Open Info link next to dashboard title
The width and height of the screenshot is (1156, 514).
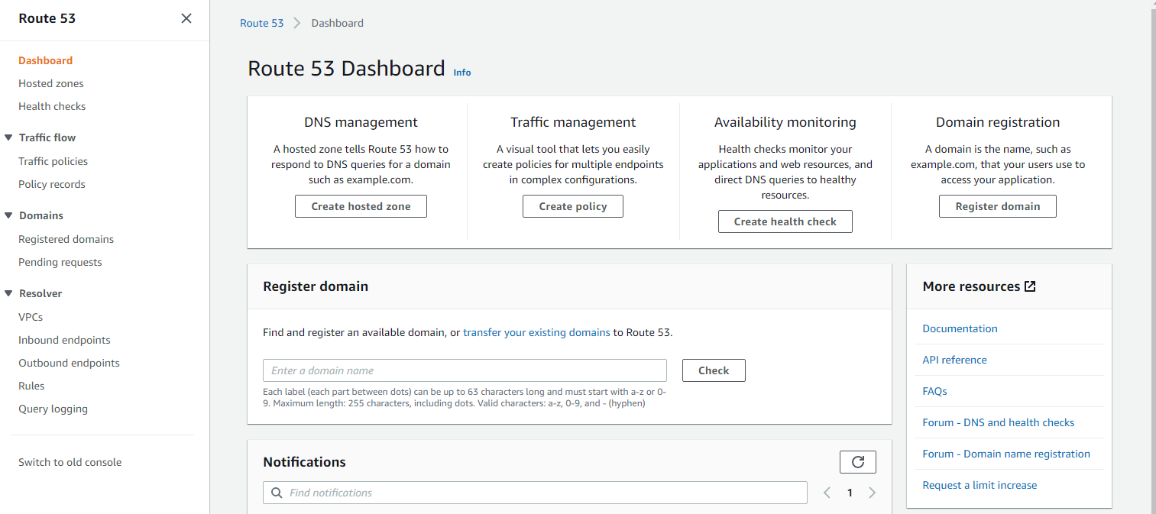(x=462, y=73)
